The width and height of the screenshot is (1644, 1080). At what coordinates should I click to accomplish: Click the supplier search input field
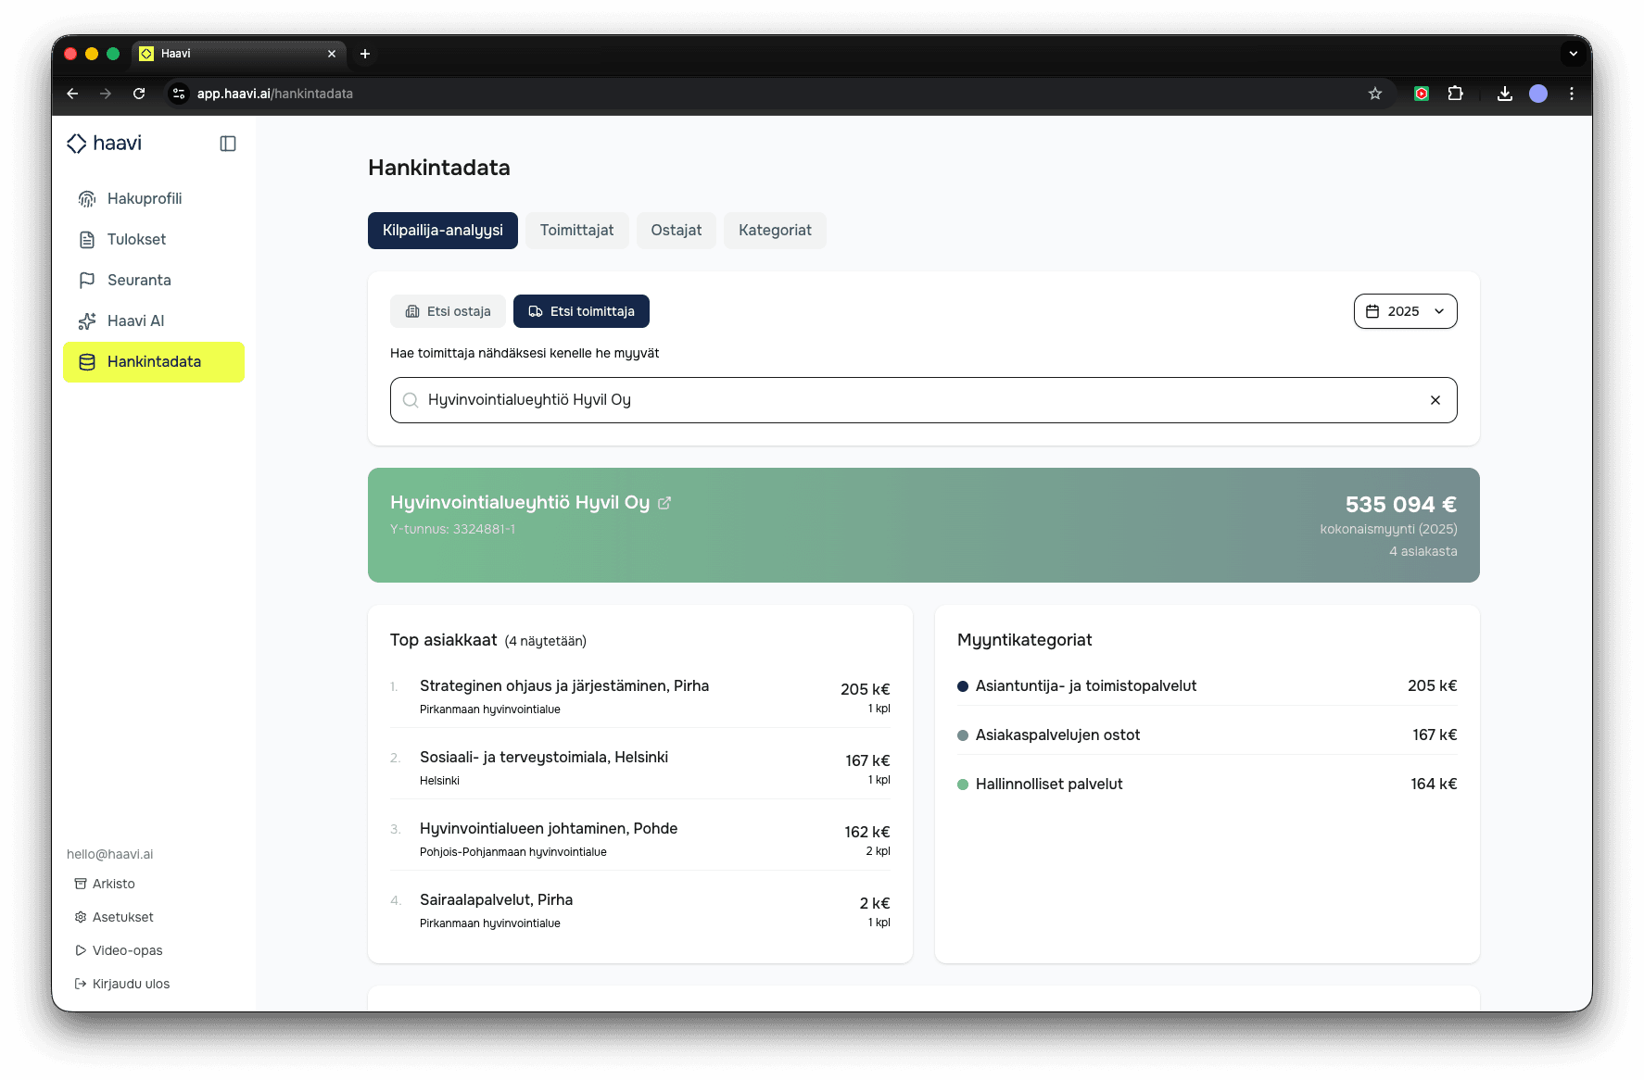(917, 400)
